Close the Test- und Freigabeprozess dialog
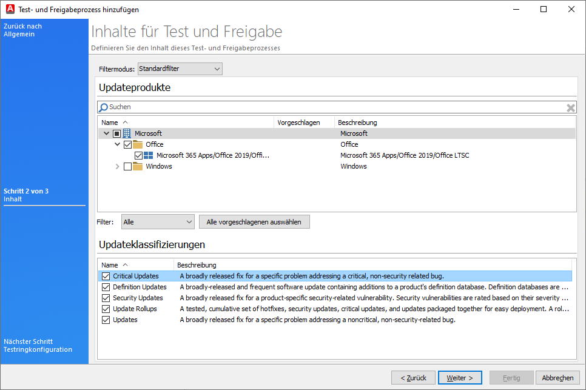The width and height of the screenshot is (586, 390). click(571, 9)
